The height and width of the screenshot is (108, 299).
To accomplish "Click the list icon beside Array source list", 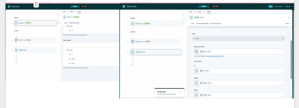I will (x=197, y=52).
